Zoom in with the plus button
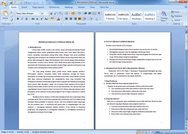 click(186, 132)
